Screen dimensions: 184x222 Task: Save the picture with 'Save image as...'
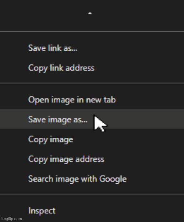92,119
